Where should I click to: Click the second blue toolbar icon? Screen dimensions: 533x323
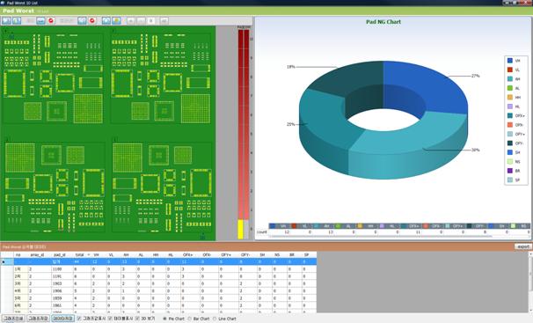coord(17,21)
